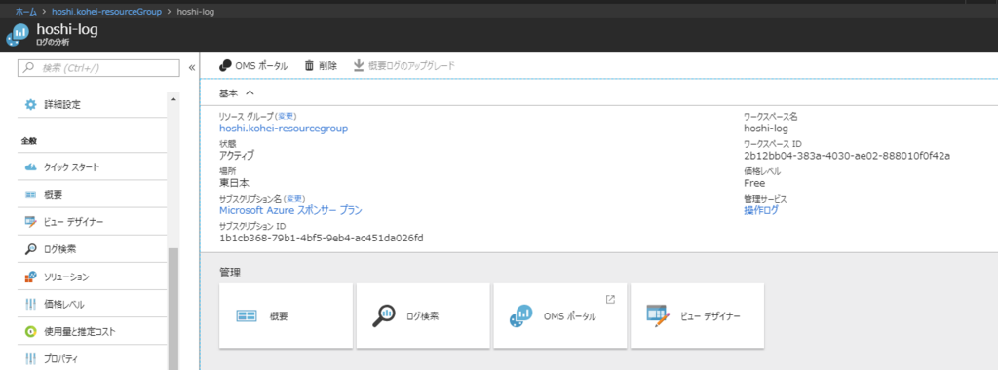The height and width of the screenshot is (370, 998).
Task: Click the ソリューション icon in sidebar
Action: pyautogui.click(x=30, y=277)
